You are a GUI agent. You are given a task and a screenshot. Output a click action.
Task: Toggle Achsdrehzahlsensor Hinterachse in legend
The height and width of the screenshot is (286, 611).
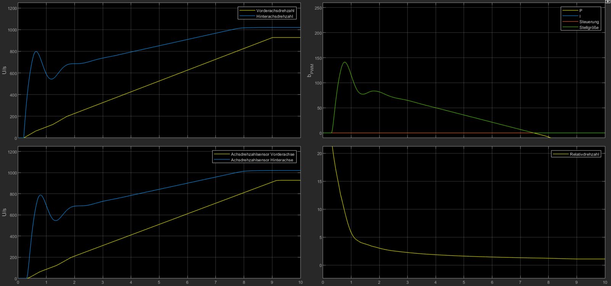click(x=262, y=160)
